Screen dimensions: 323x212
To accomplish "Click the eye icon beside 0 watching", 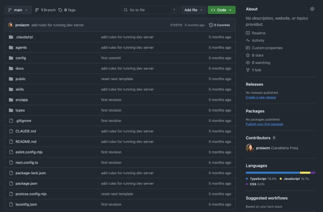I will pyautogui.click(x=248, y=62).
